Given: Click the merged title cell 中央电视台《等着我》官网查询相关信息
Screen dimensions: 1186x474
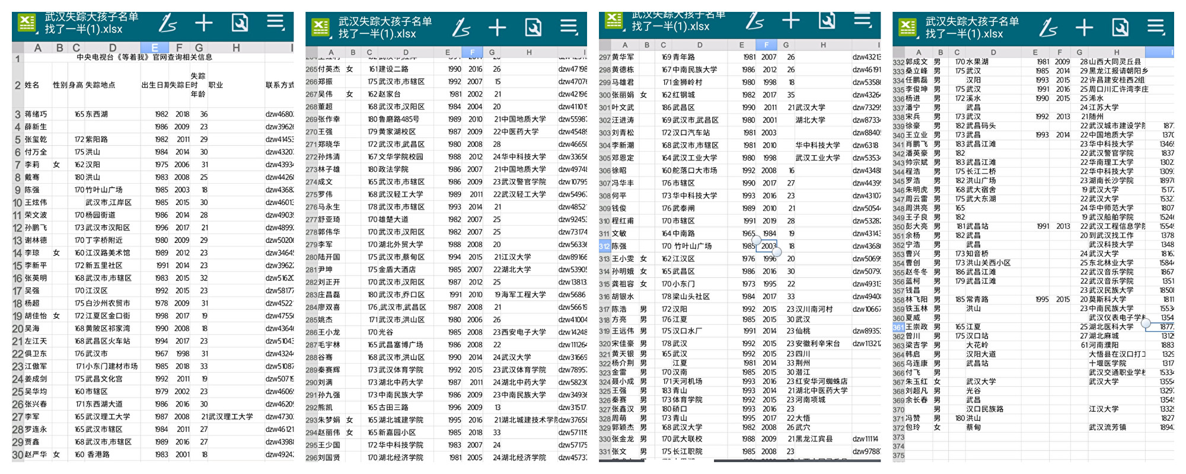Looking at the screenshot, I should point(144,57).
